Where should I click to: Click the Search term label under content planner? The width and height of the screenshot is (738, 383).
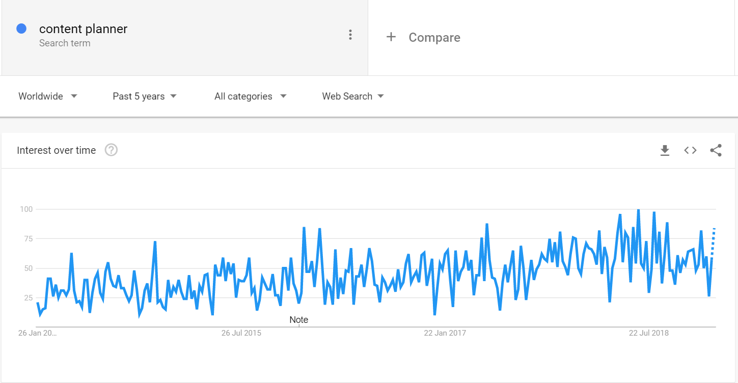point(65,43)
